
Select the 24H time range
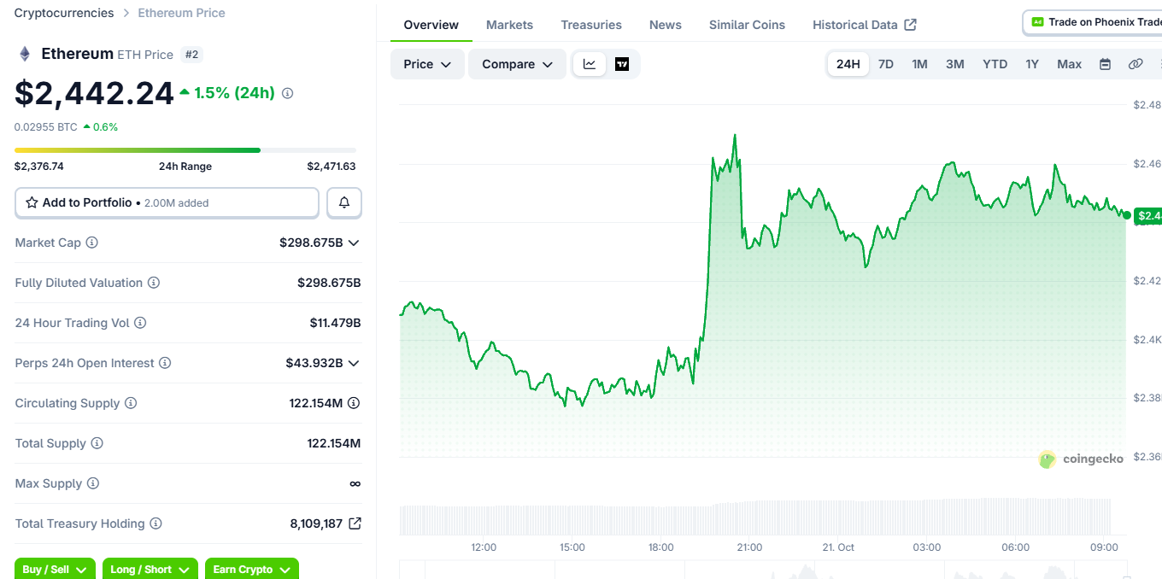coord(848,64)
